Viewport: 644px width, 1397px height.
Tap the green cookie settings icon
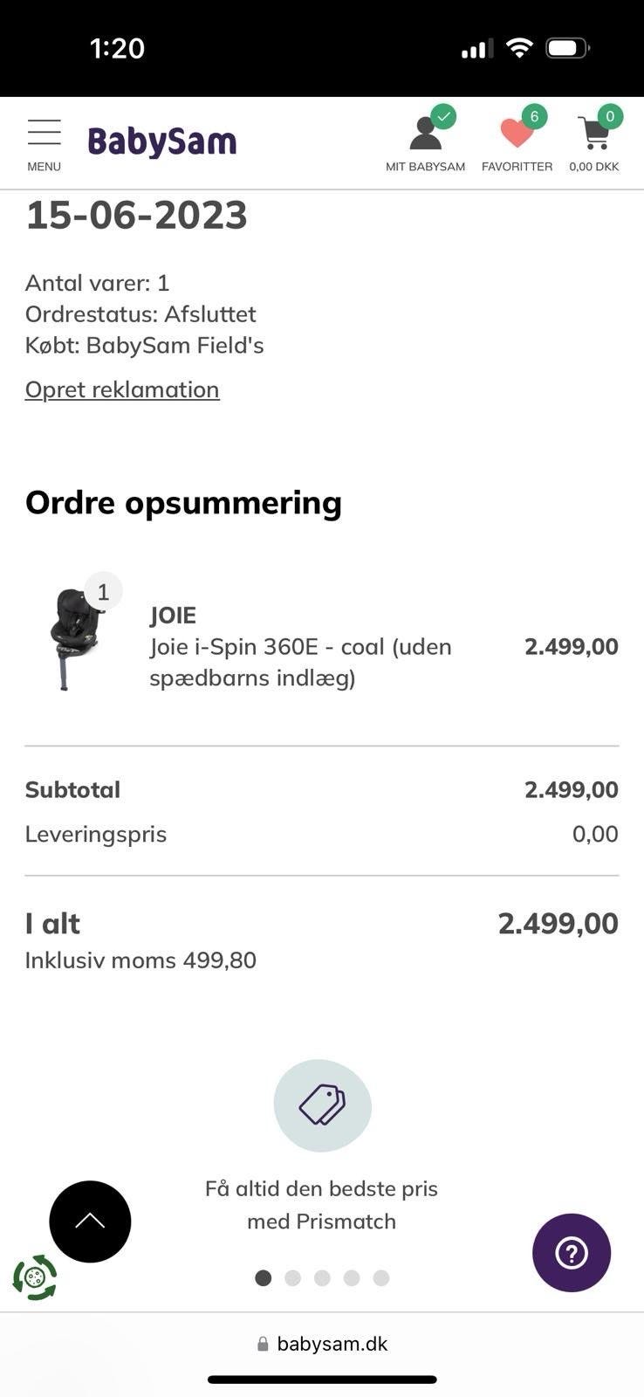(35, 1277)
